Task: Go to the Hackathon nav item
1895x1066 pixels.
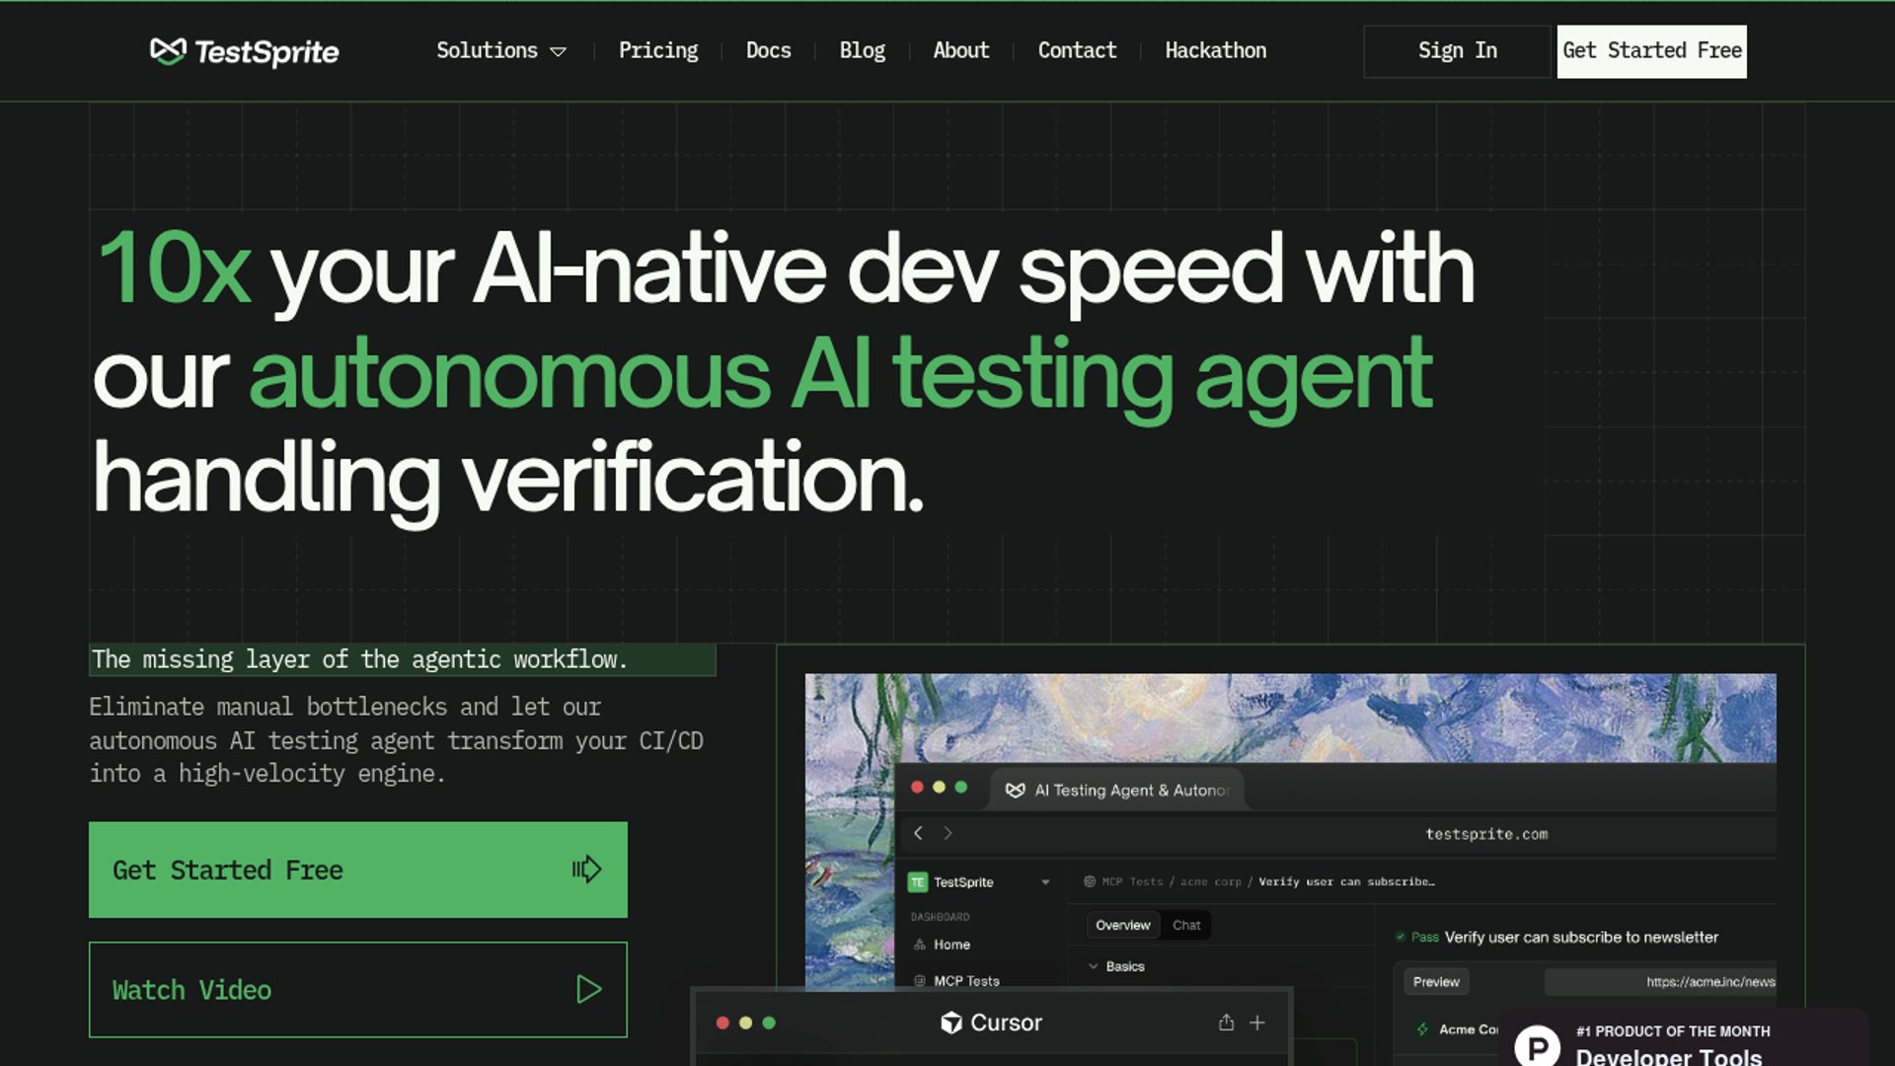Action: coord(1215,50)
